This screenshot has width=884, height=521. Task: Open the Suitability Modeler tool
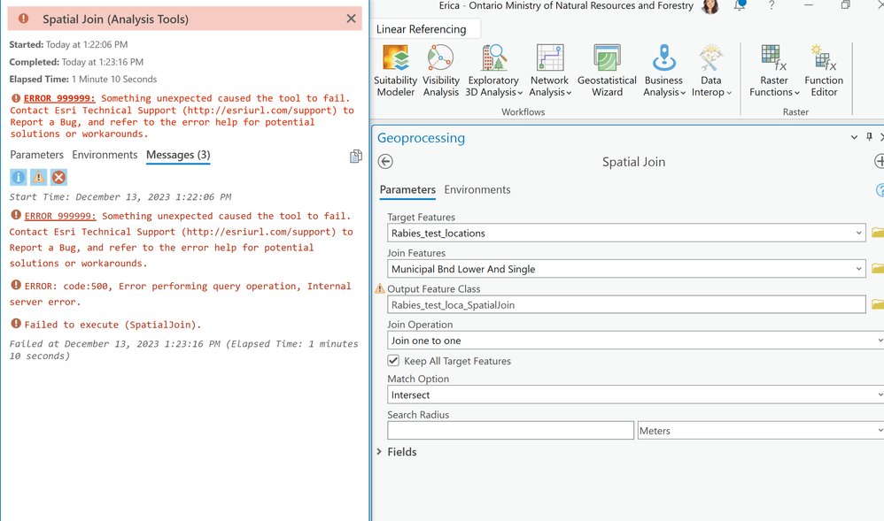[x=396, y=71]
